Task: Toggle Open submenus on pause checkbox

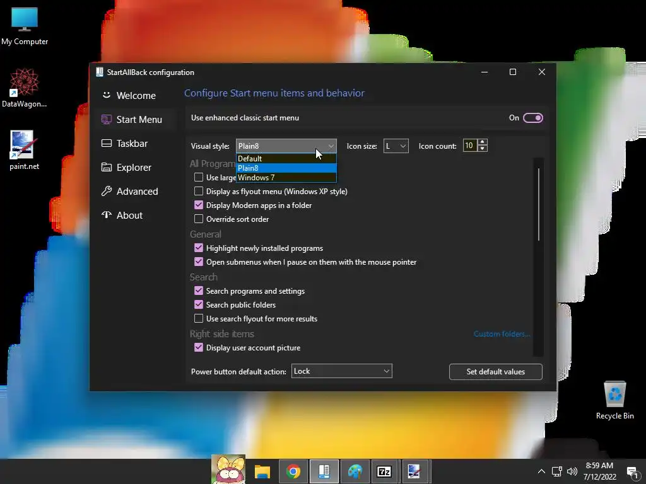Action: tap(199, 262)
